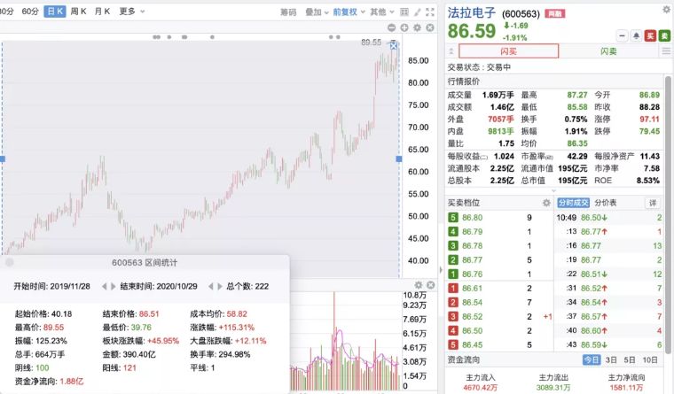Zoom in the K-line chart with plus icon
This screenshot has height=394, width=674.
click(x=404, y=28)
